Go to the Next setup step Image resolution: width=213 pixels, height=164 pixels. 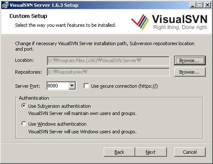point(151,152)
